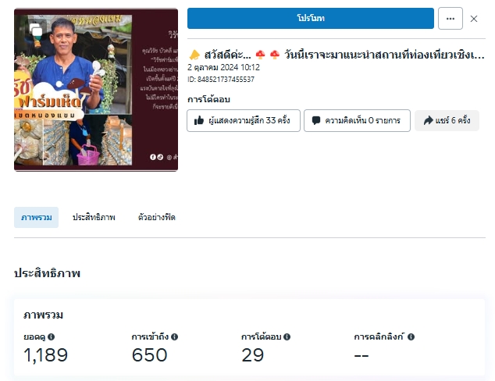Click the 1,189 views count
495x381 pixels.
(45, 355)
